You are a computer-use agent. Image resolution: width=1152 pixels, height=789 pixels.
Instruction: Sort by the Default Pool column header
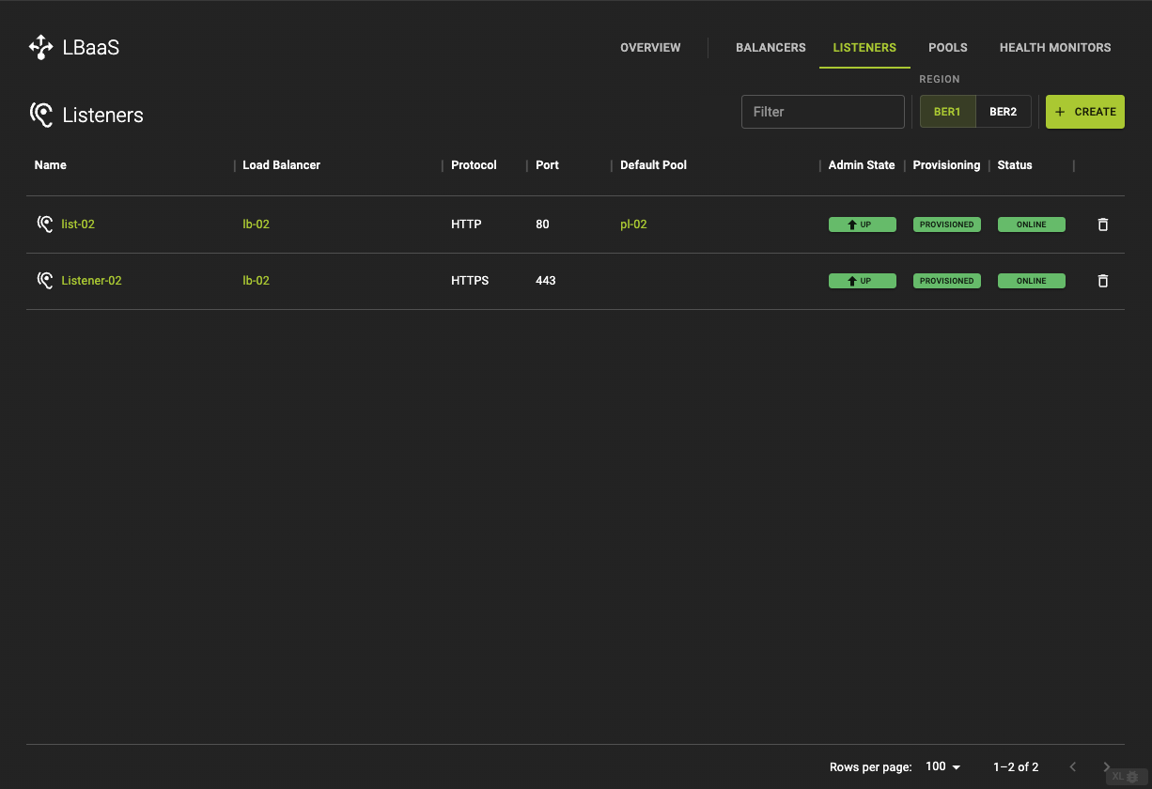(x=653, y=165)
